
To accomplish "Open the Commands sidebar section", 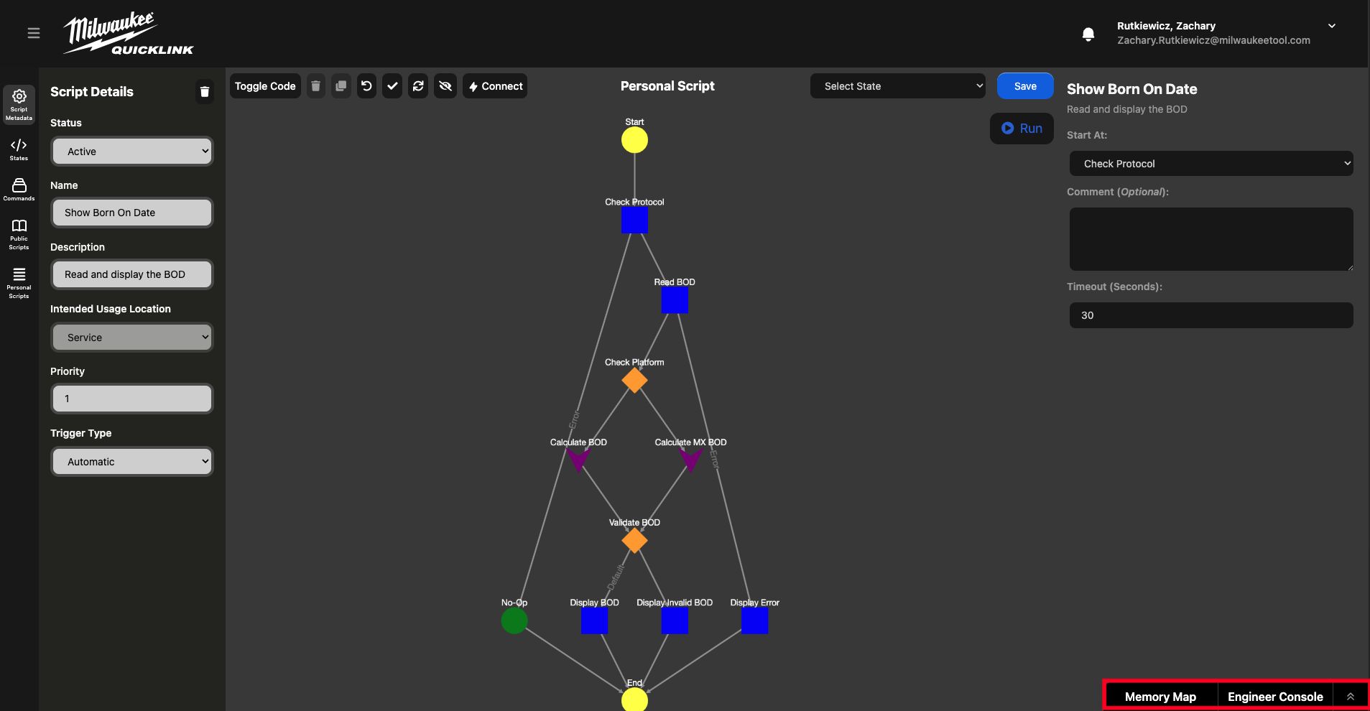I will (x=19, y=190).
